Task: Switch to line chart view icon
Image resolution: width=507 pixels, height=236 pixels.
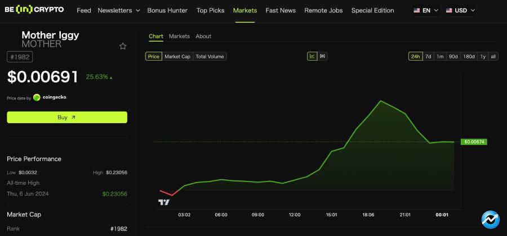Action: (x=312, y=56)
